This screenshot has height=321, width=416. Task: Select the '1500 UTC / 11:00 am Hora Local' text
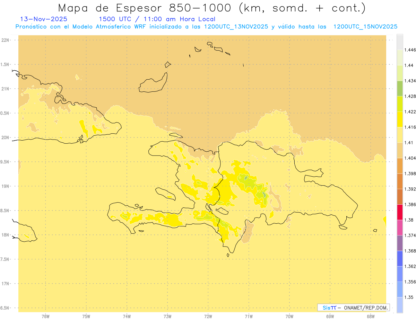coord(157,19)
